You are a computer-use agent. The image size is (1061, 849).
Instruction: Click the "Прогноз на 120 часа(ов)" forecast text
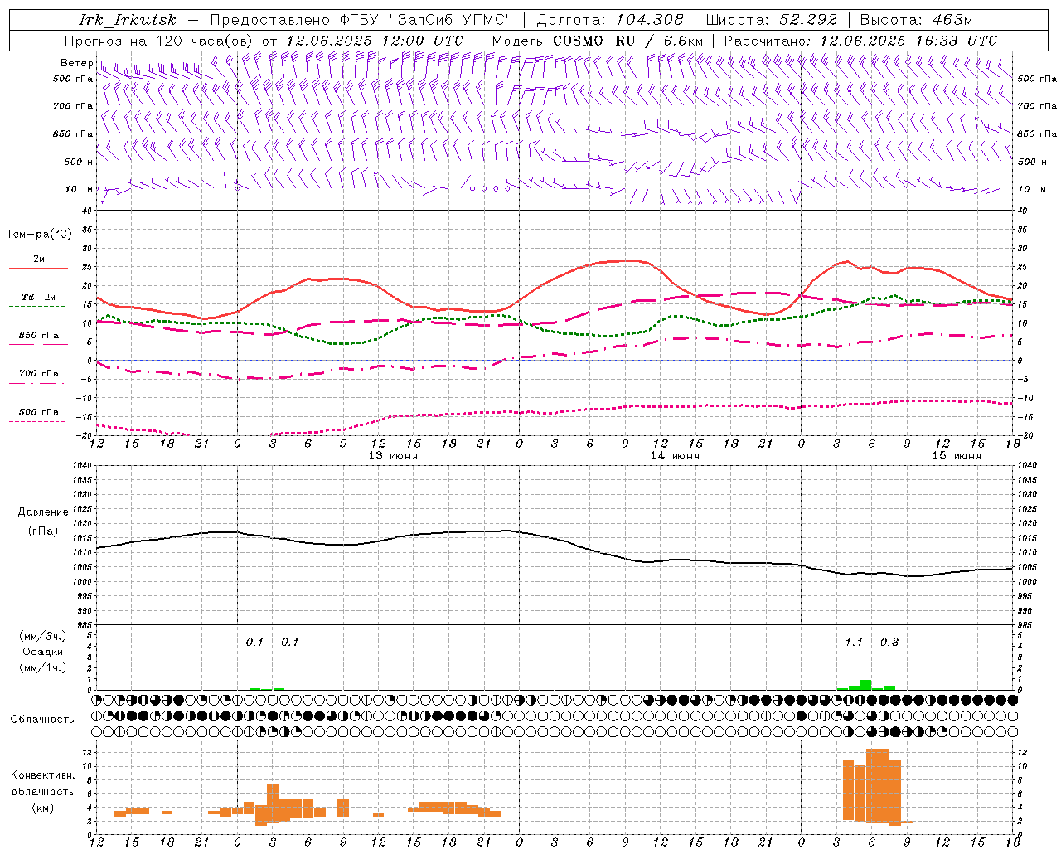point(159,41)
